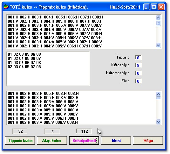Click the bottom list scrollbar thumb
170x154 pixels.
tap(158, 98)
